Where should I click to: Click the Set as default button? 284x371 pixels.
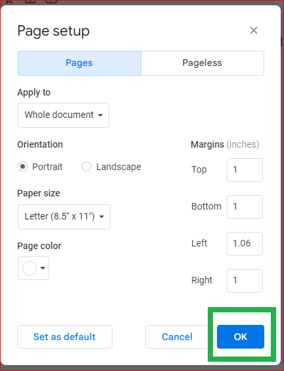point(64,337)
